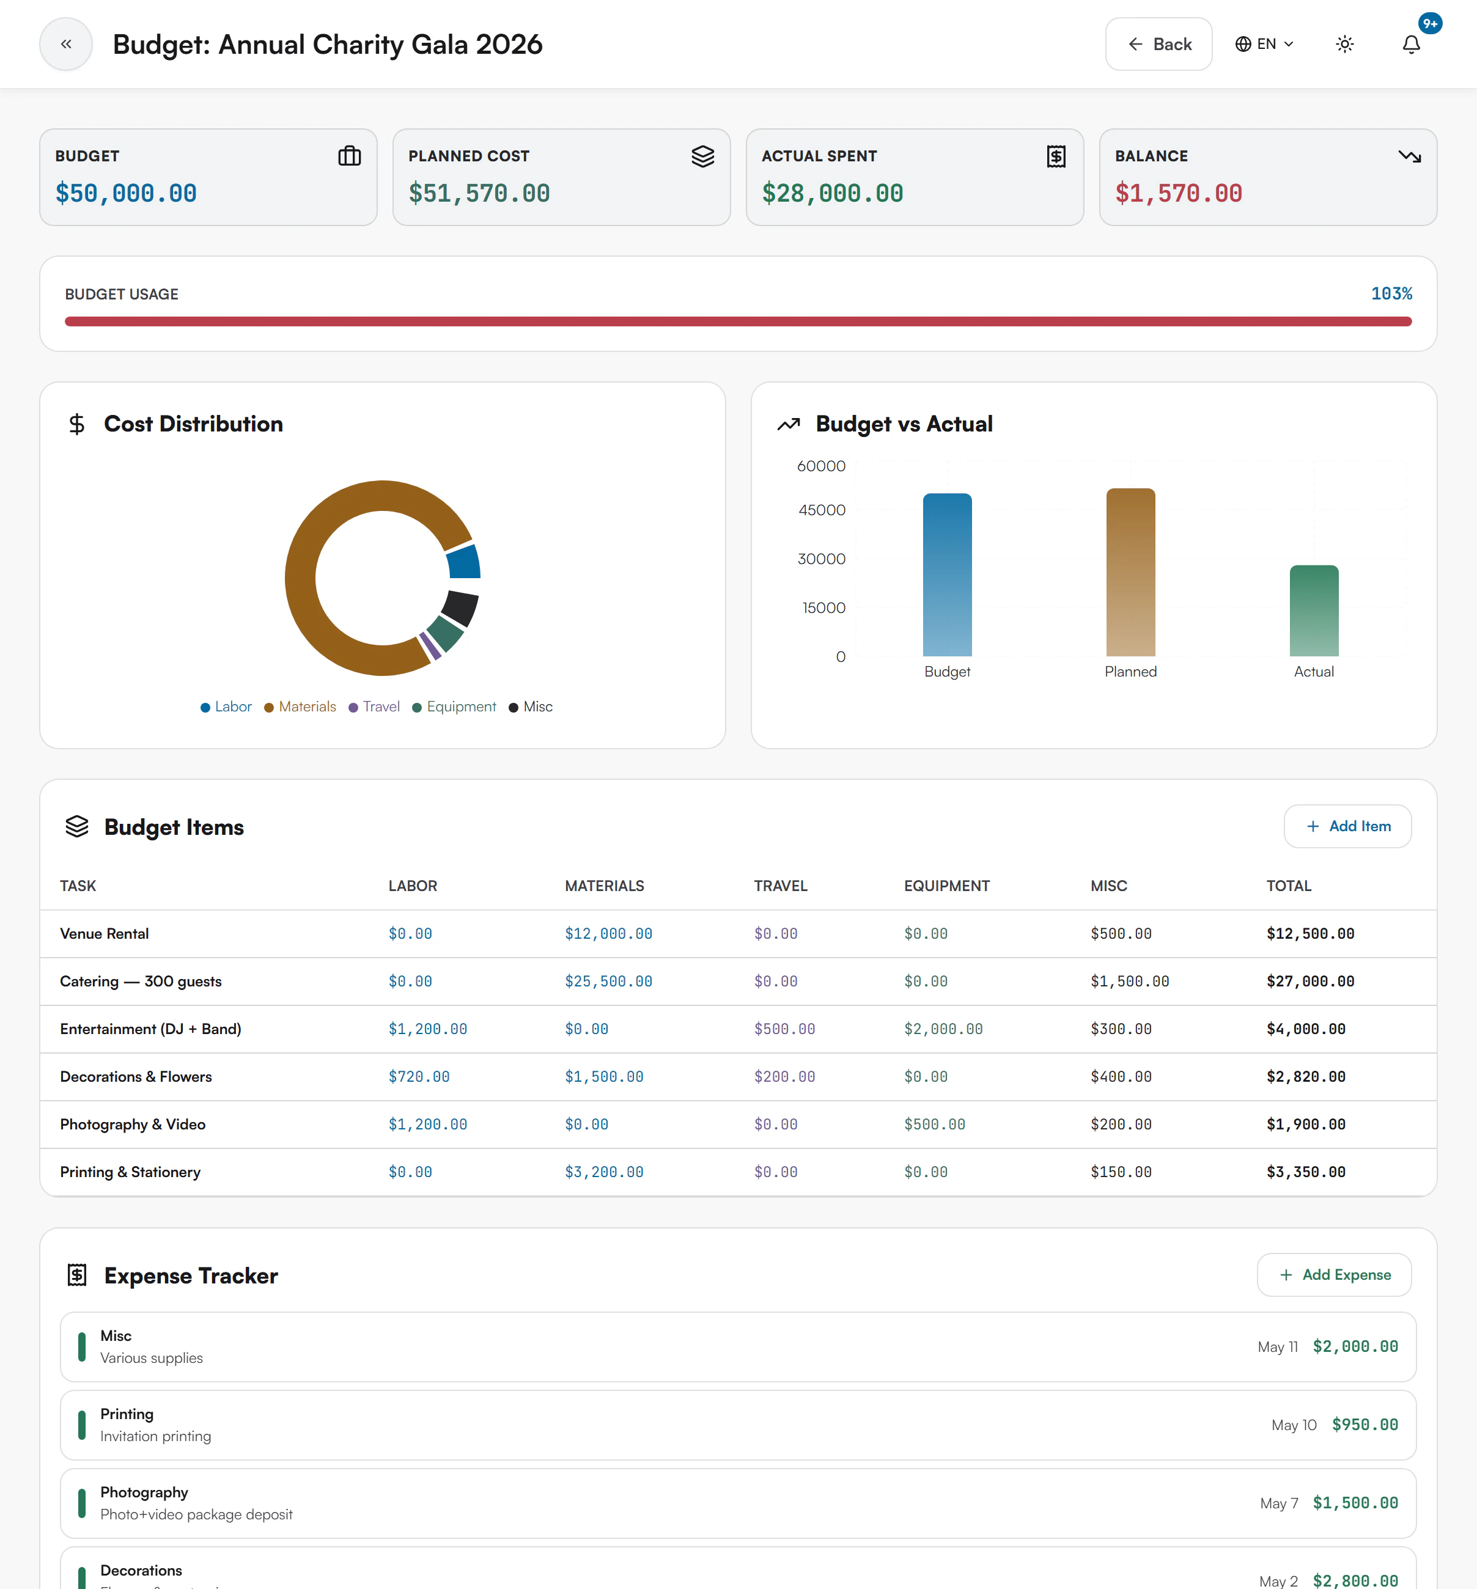Click the red budget usage progress bar
The image size is (1477, 1589).
738,321
